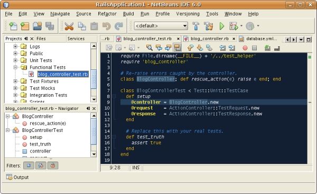Find next occurrence in editor toolbar
Image resolution: width=317 pixels, height=194 pixels.
point(168,48)
